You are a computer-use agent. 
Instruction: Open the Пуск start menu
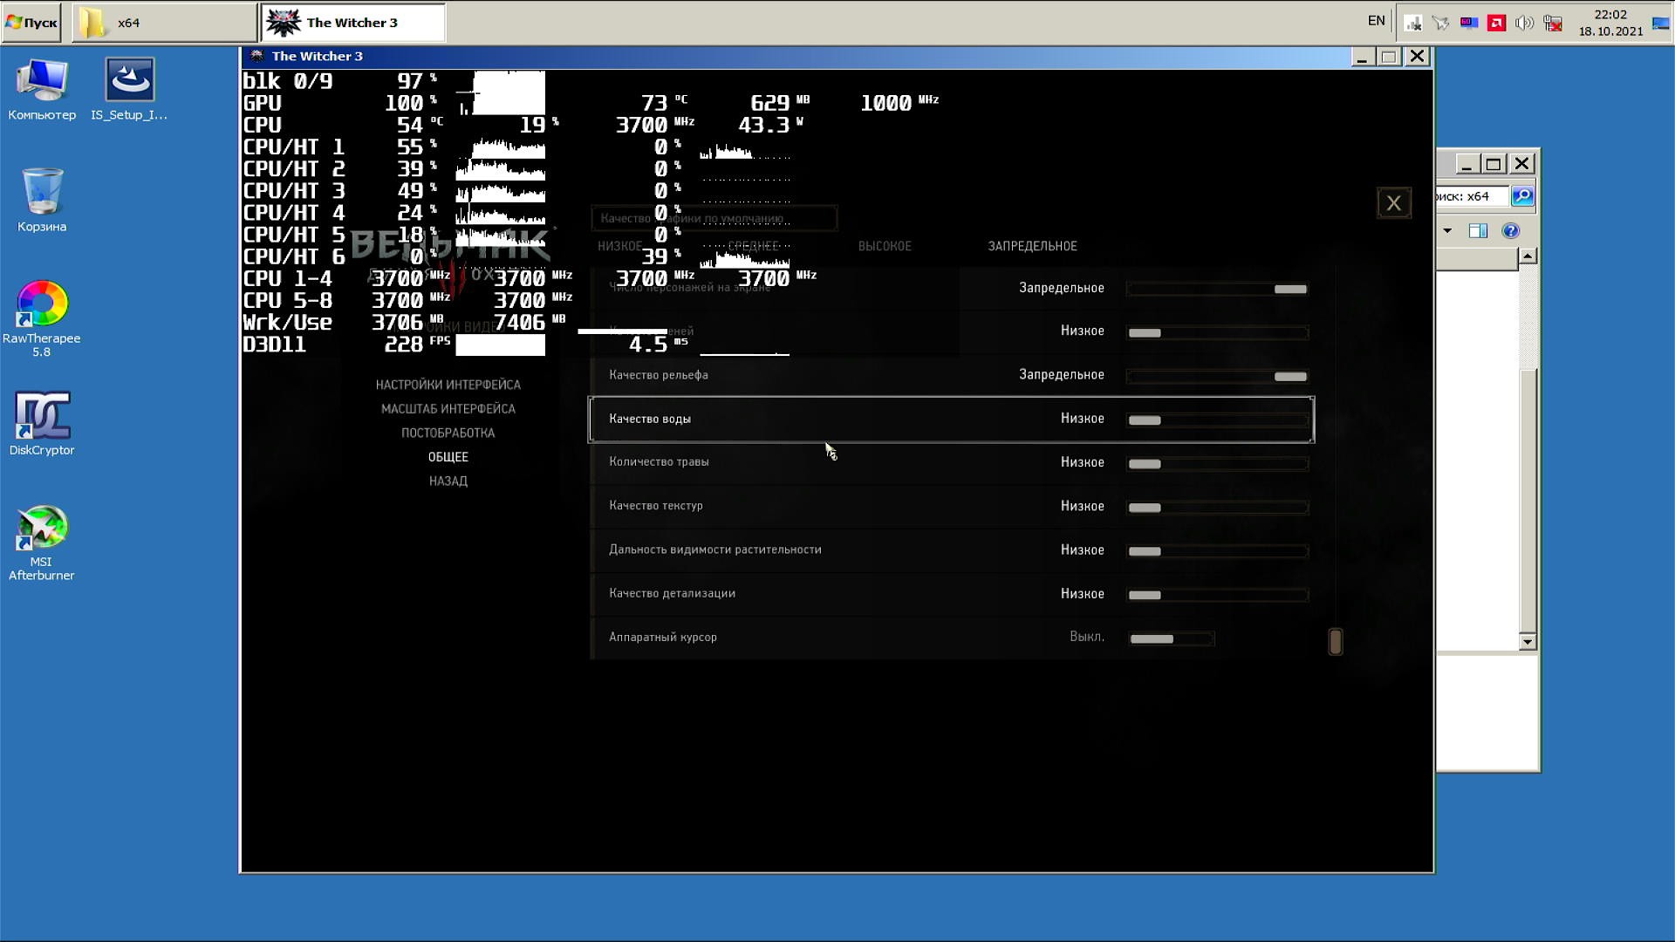31,23
